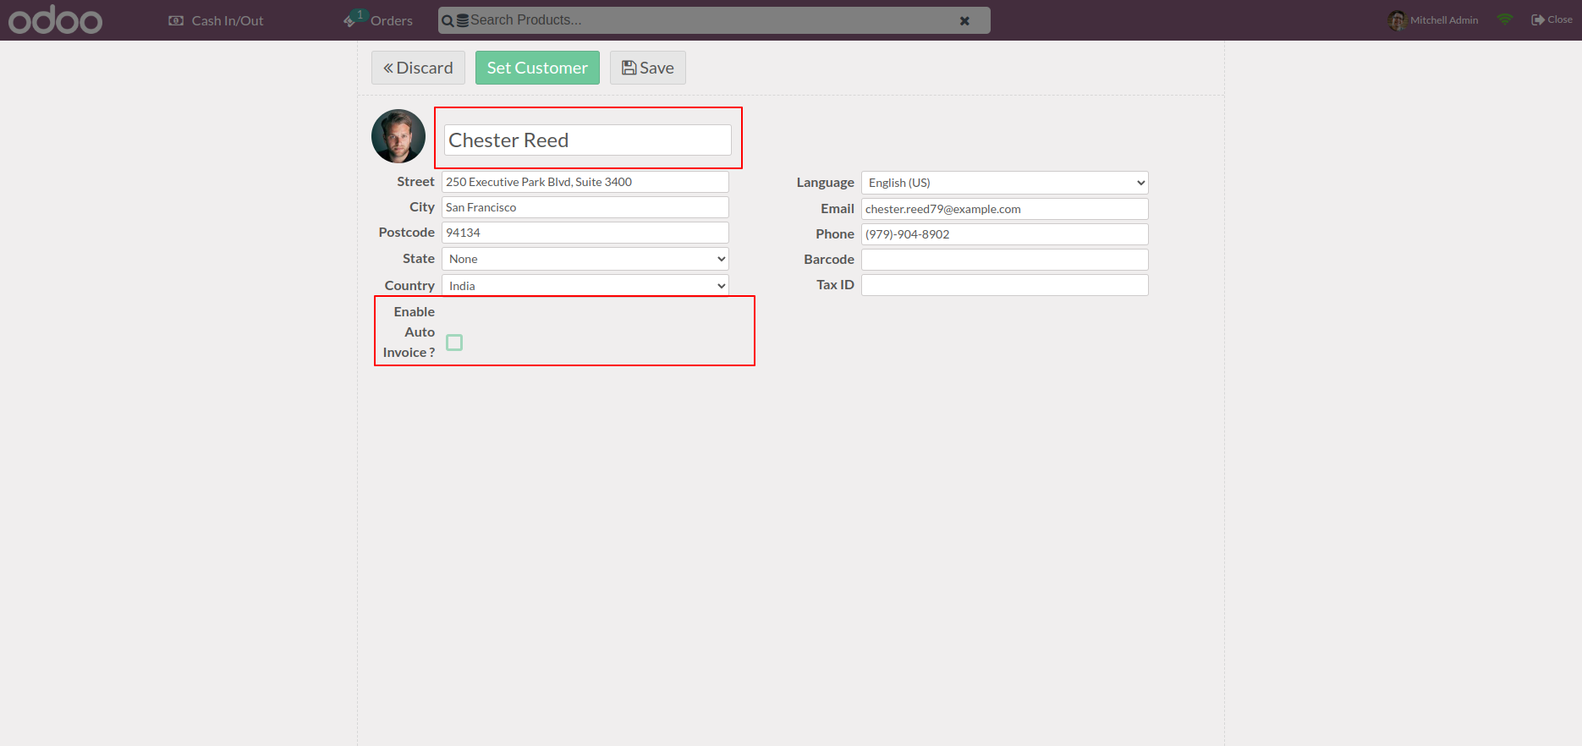Edit the Email field
The width and height of the screenshot is (1582, 746).
(x=1005, y=209)
